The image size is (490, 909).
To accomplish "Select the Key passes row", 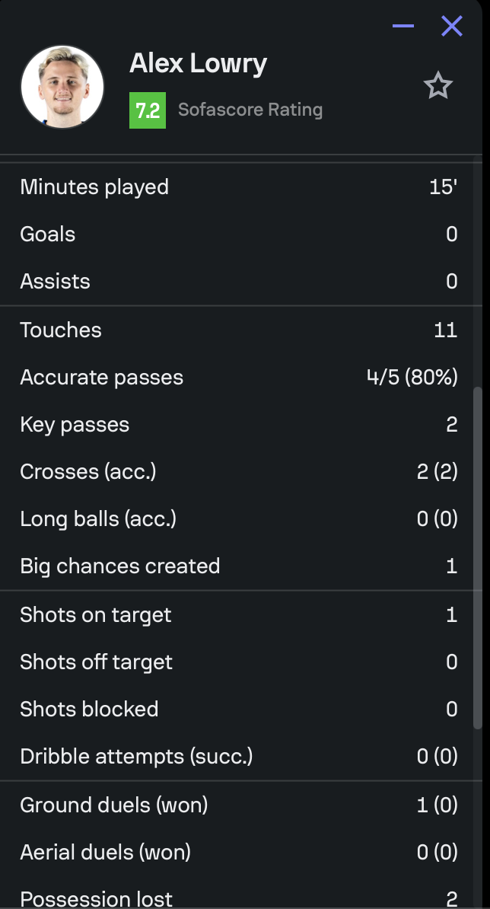I will (x=239, y=424).
